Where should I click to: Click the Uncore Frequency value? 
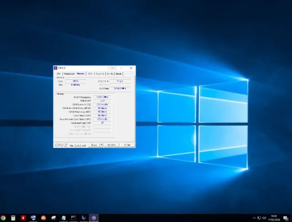(120, 88)
